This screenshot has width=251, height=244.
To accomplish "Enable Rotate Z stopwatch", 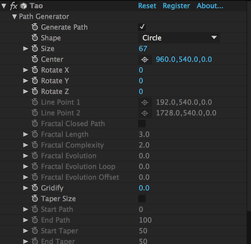I will coord(35,91).
